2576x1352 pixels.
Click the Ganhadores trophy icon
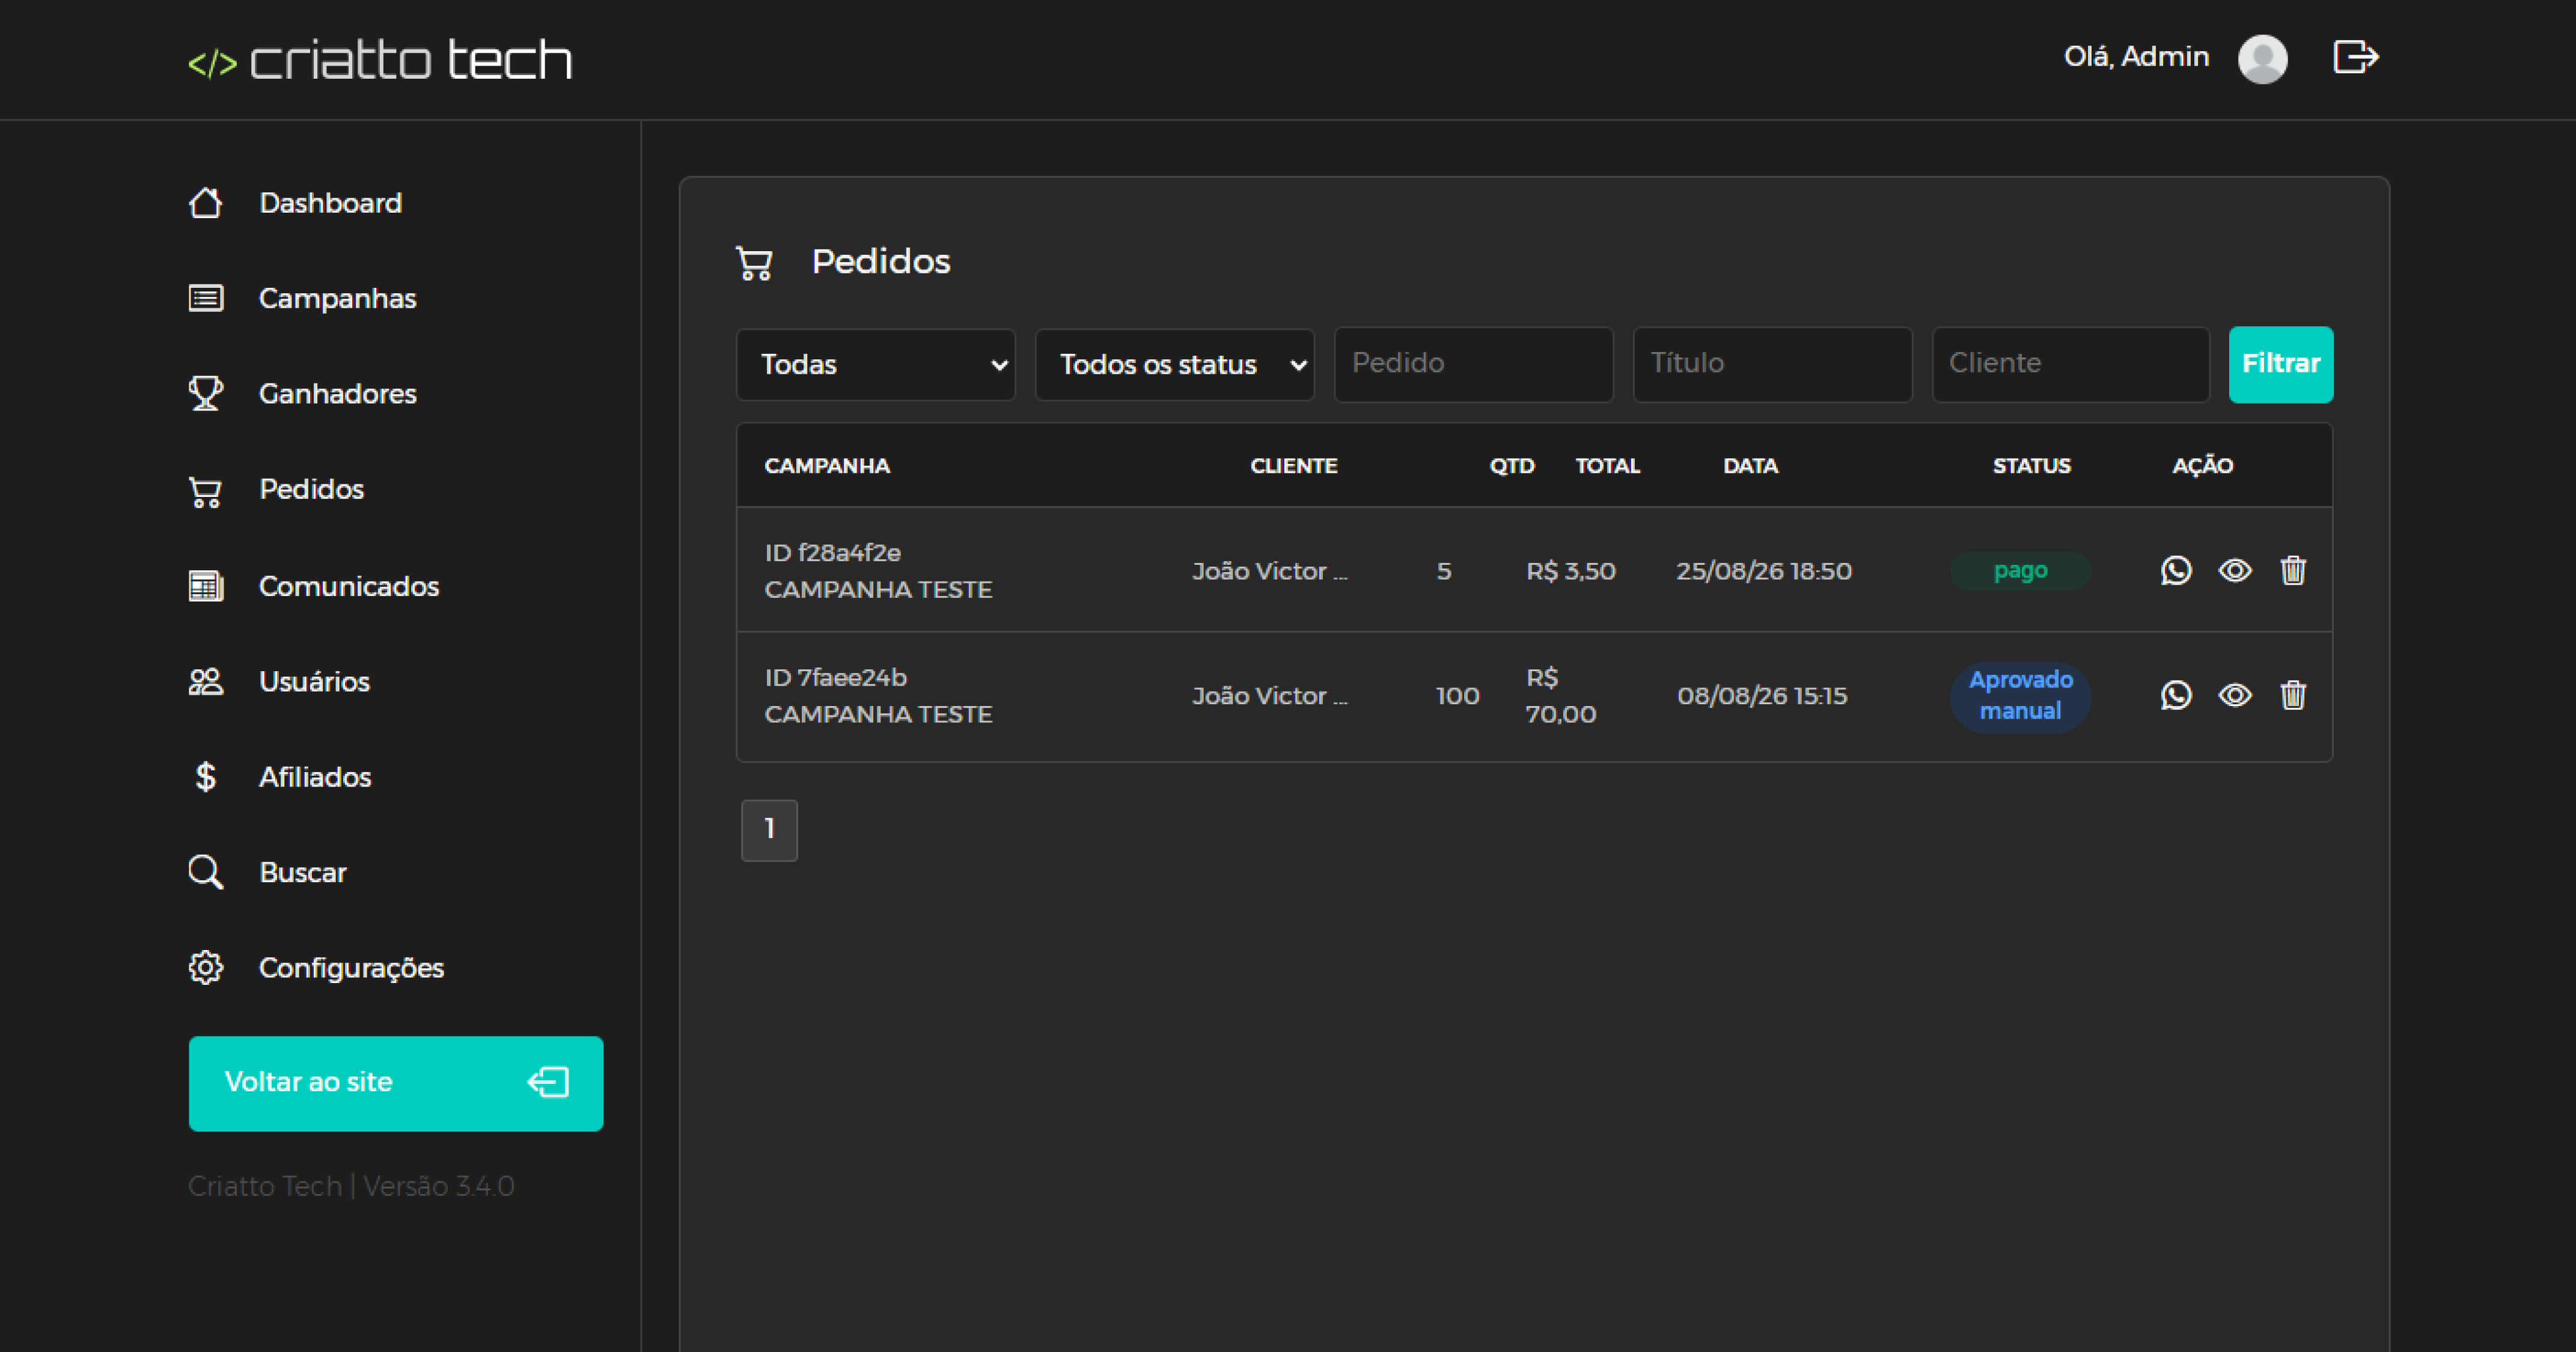[206, 393]
